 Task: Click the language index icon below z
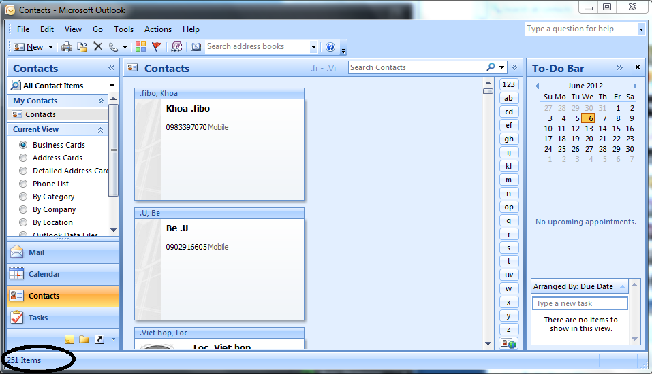click(x=508, y=343)
